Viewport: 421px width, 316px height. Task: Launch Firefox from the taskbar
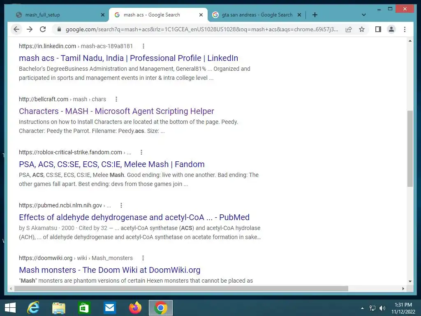[135, 308]
